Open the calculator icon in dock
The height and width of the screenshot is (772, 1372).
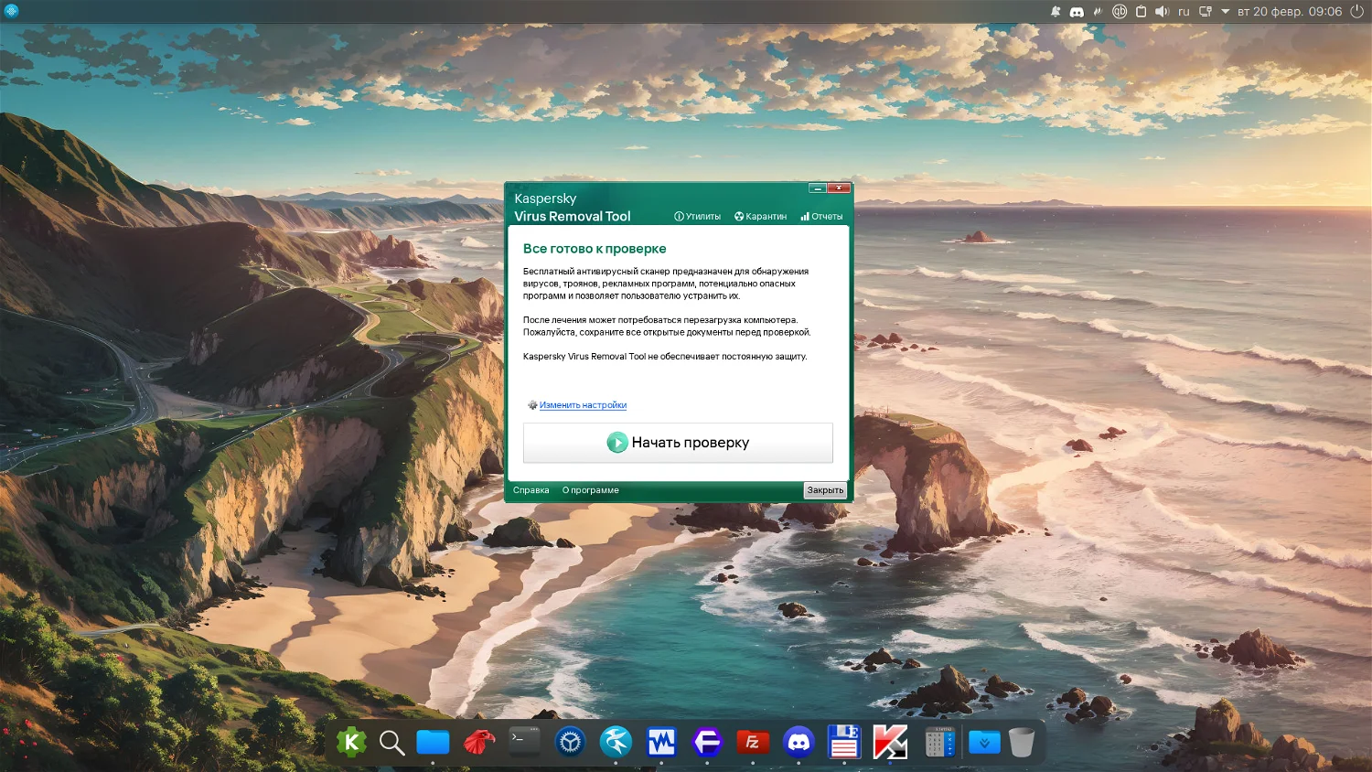coord(939,742)
